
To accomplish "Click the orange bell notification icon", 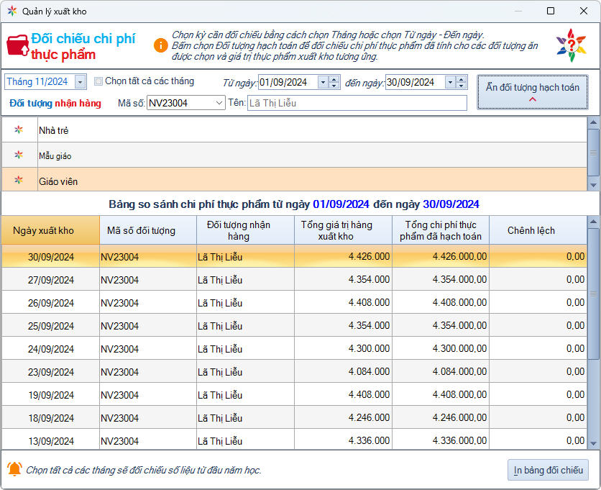I will pos(14,469).
